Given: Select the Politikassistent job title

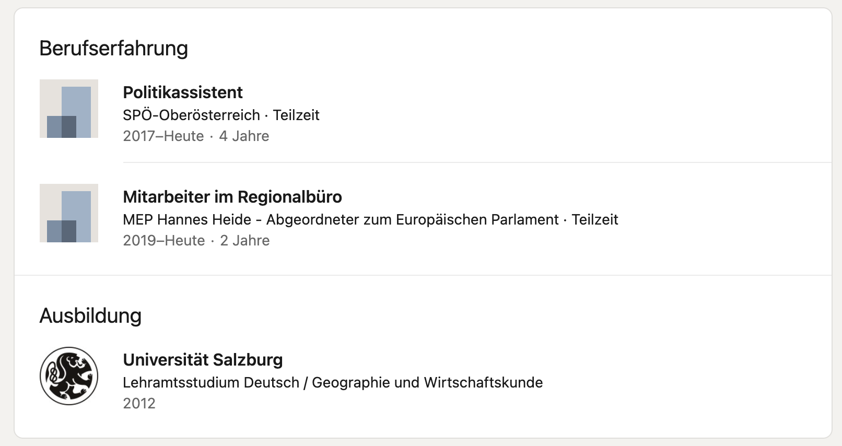Looking at the screenshot, I should 183,92.
